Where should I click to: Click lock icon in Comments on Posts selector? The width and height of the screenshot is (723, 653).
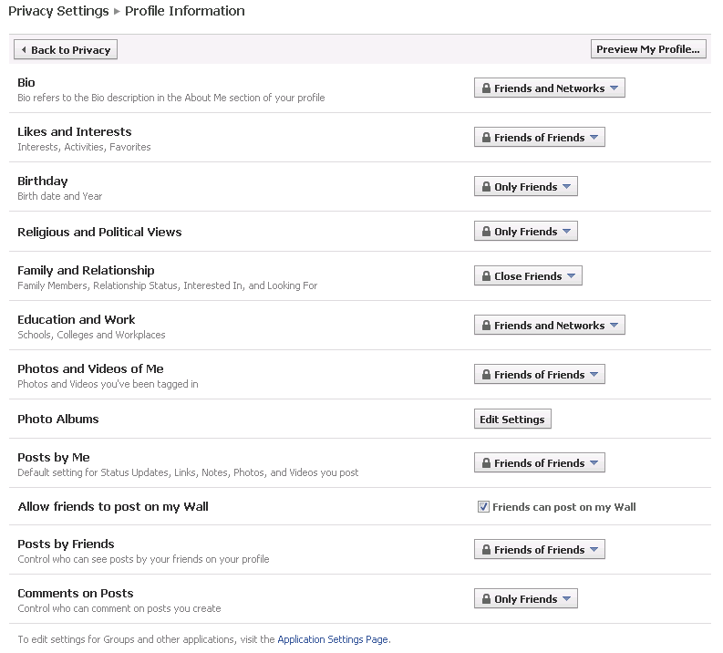486,599
